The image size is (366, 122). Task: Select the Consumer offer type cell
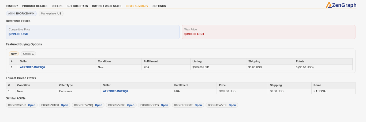click(x=79, y=91)
